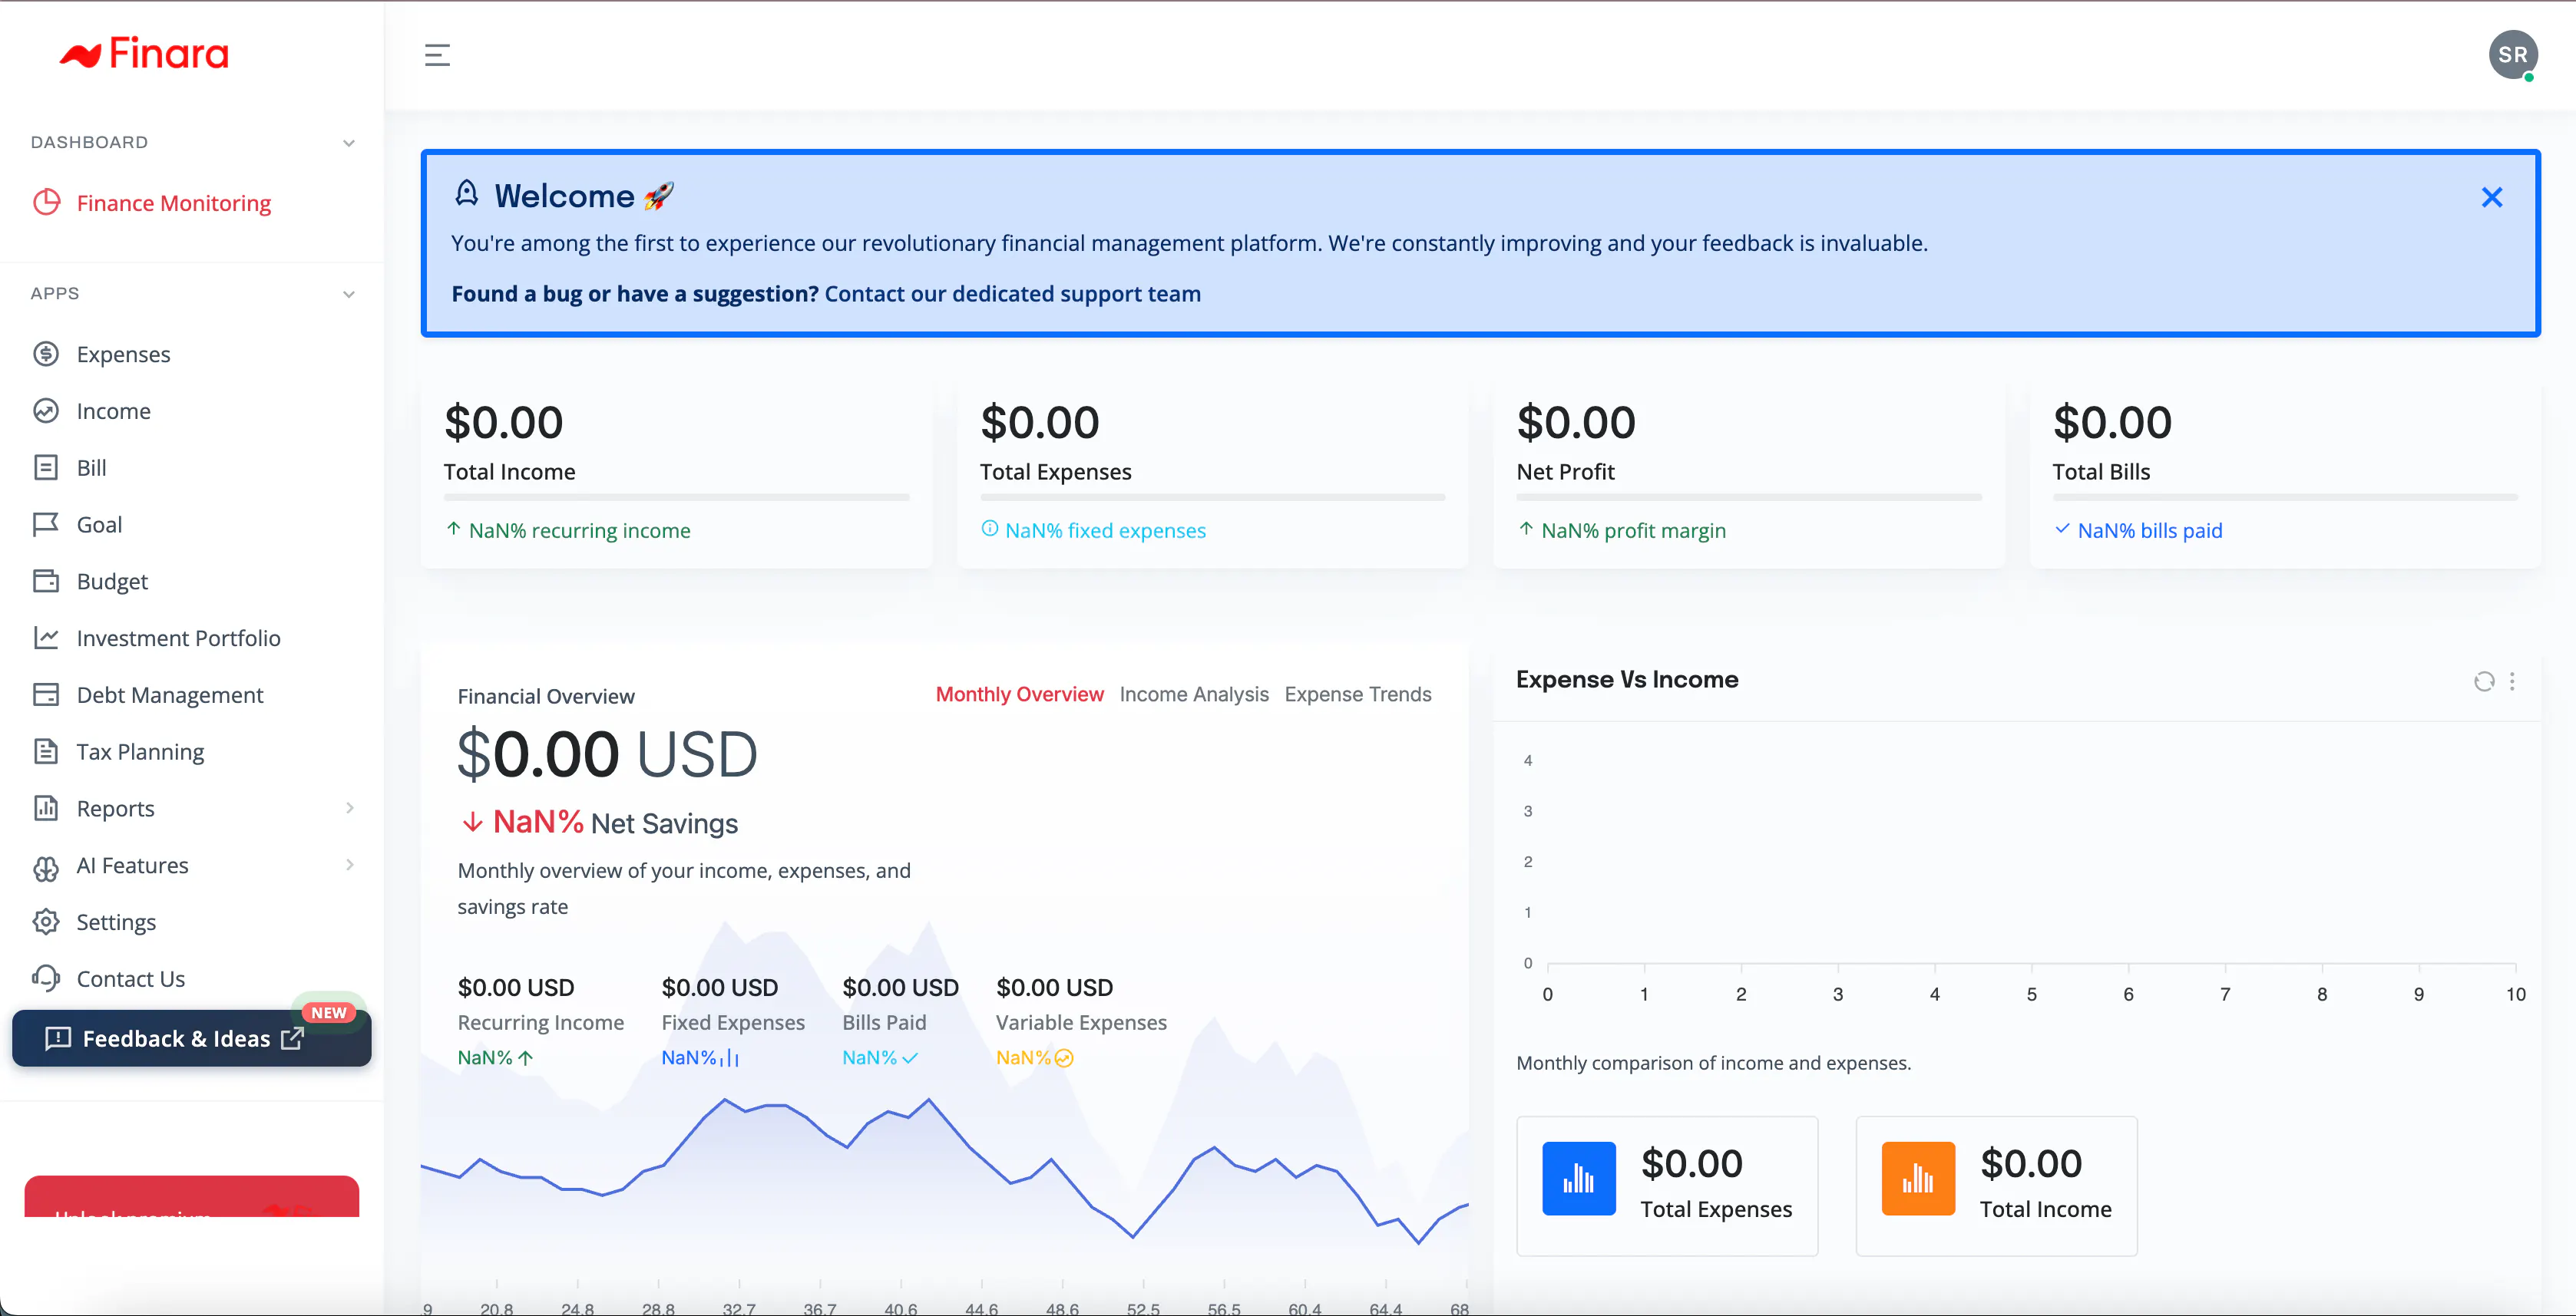Click the Total Income progress bar

tap(676, 496)
